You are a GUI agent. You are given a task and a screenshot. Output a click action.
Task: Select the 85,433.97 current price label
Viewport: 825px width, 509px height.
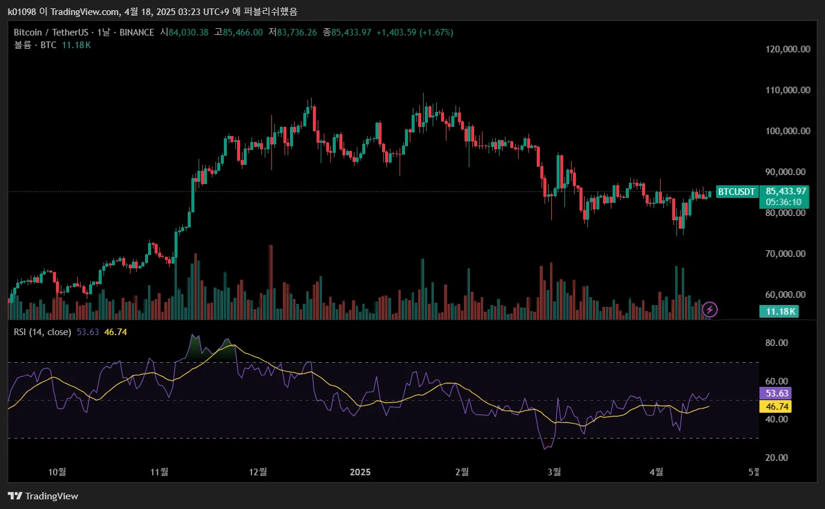click(786, 191)
